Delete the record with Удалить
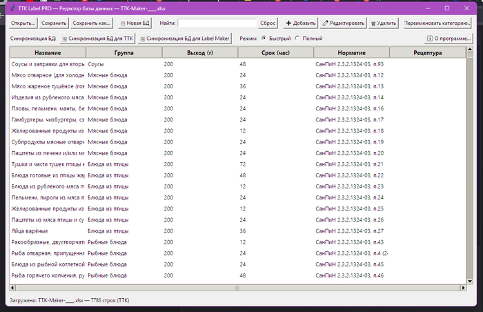 384,23
